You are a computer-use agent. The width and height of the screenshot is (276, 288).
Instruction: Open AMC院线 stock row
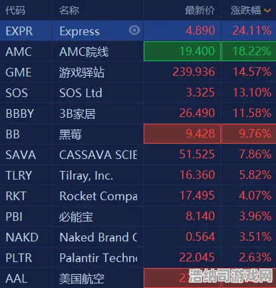(138, 51)
